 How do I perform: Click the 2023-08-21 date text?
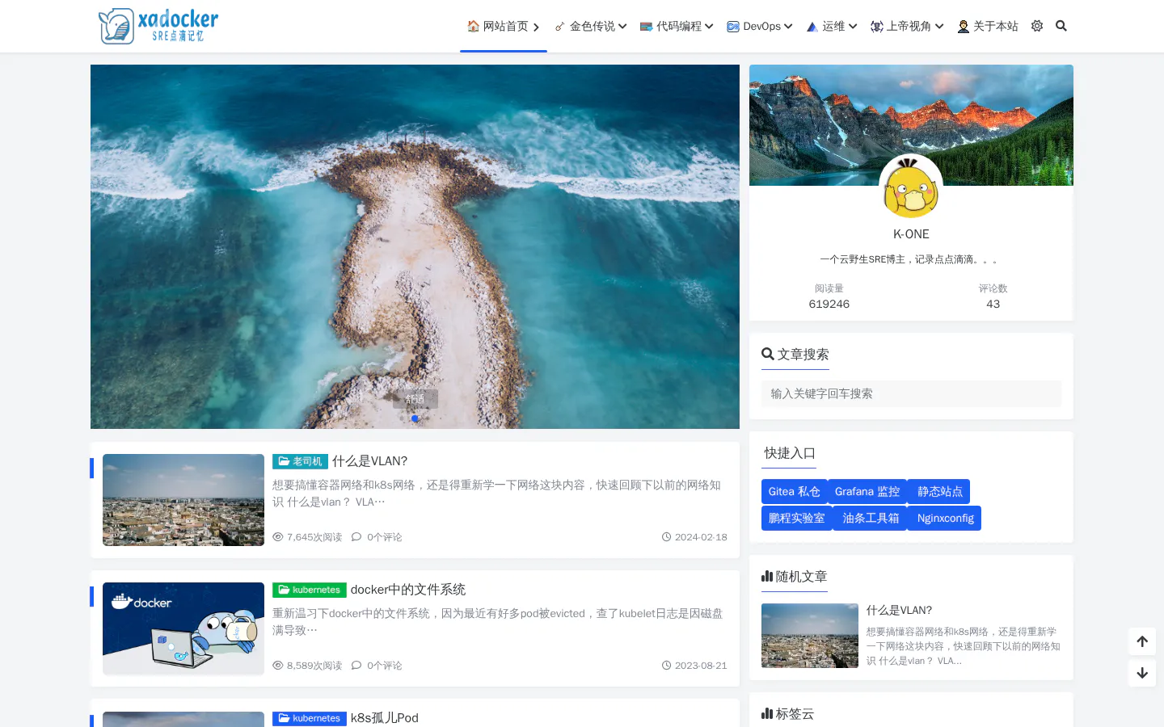tap(701, 666)
